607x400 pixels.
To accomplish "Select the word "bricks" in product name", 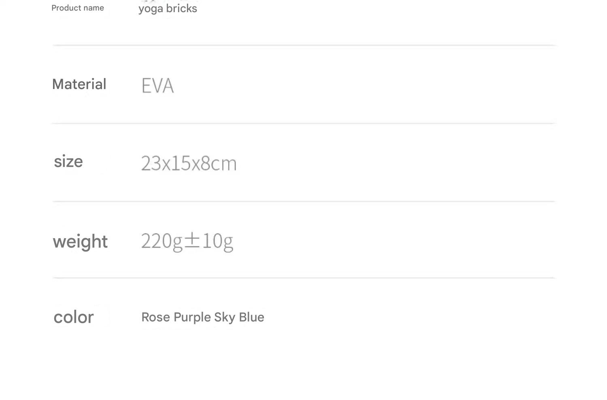I will 181,8.
